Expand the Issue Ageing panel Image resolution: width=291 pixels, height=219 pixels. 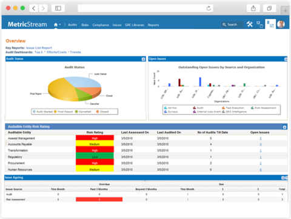(283, 178)
